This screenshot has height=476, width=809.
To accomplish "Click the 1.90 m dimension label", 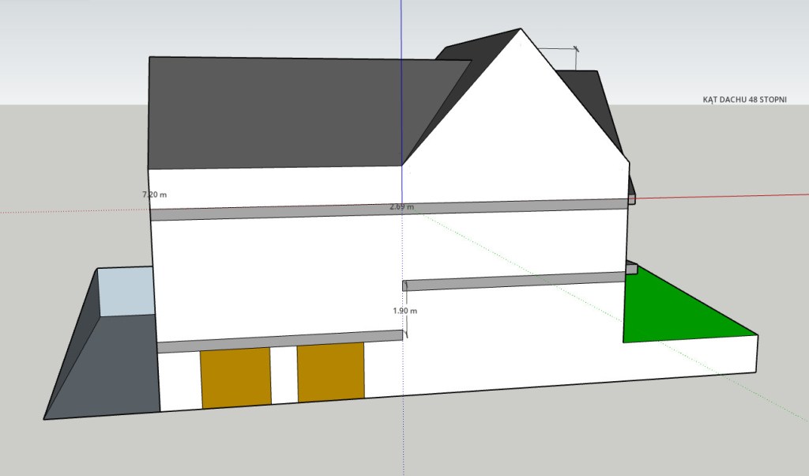I will pos(404,311).
